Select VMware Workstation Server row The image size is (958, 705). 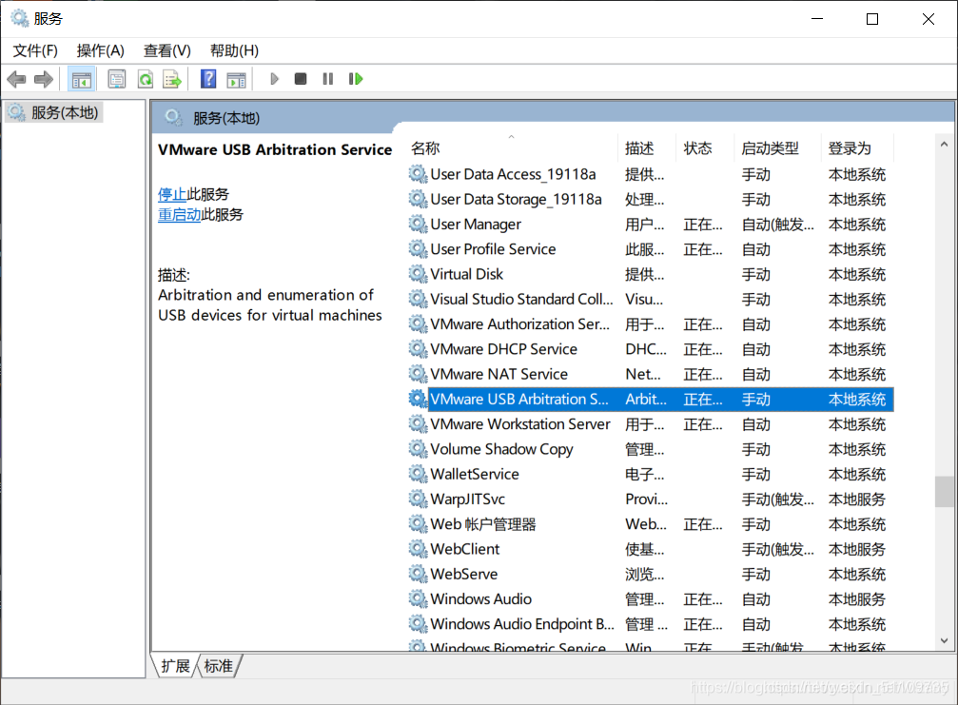(650, 424)
